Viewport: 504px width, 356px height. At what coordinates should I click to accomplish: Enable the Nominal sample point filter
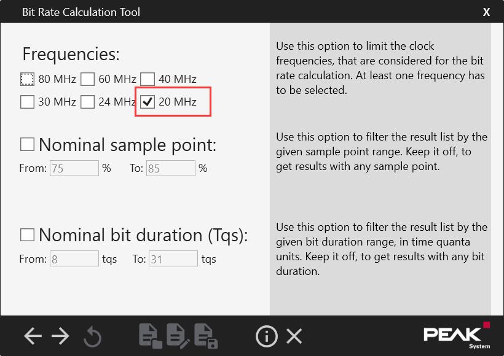(27, 144)
